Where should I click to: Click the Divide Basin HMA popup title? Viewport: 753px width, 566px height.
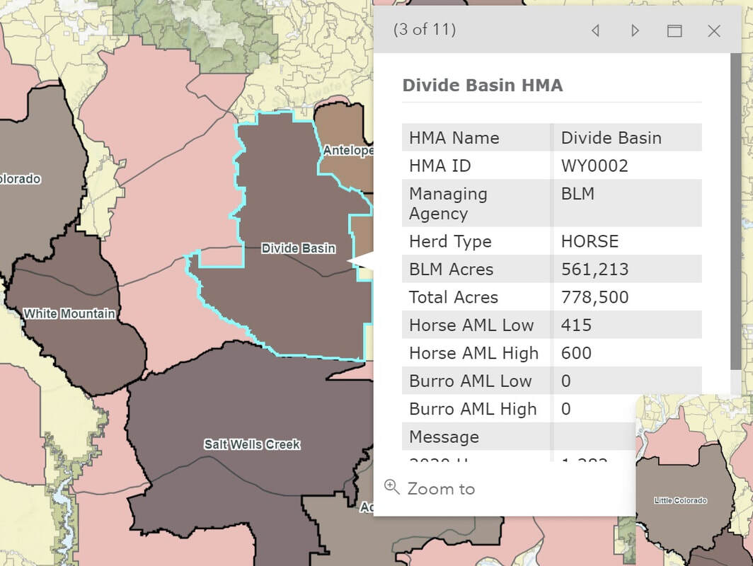click(x=482, y=86)
